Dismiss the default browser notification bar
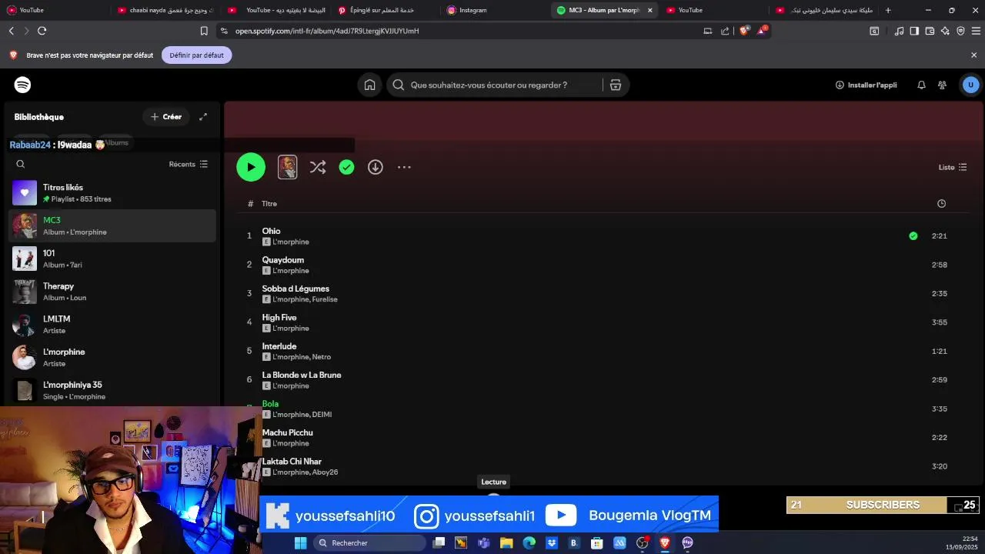985x554 pixels. pos(973,55)
